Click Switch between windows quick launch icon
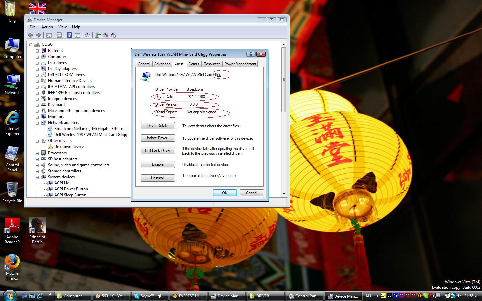This screenshot has width=482, height=301. (x=32, y=296)
